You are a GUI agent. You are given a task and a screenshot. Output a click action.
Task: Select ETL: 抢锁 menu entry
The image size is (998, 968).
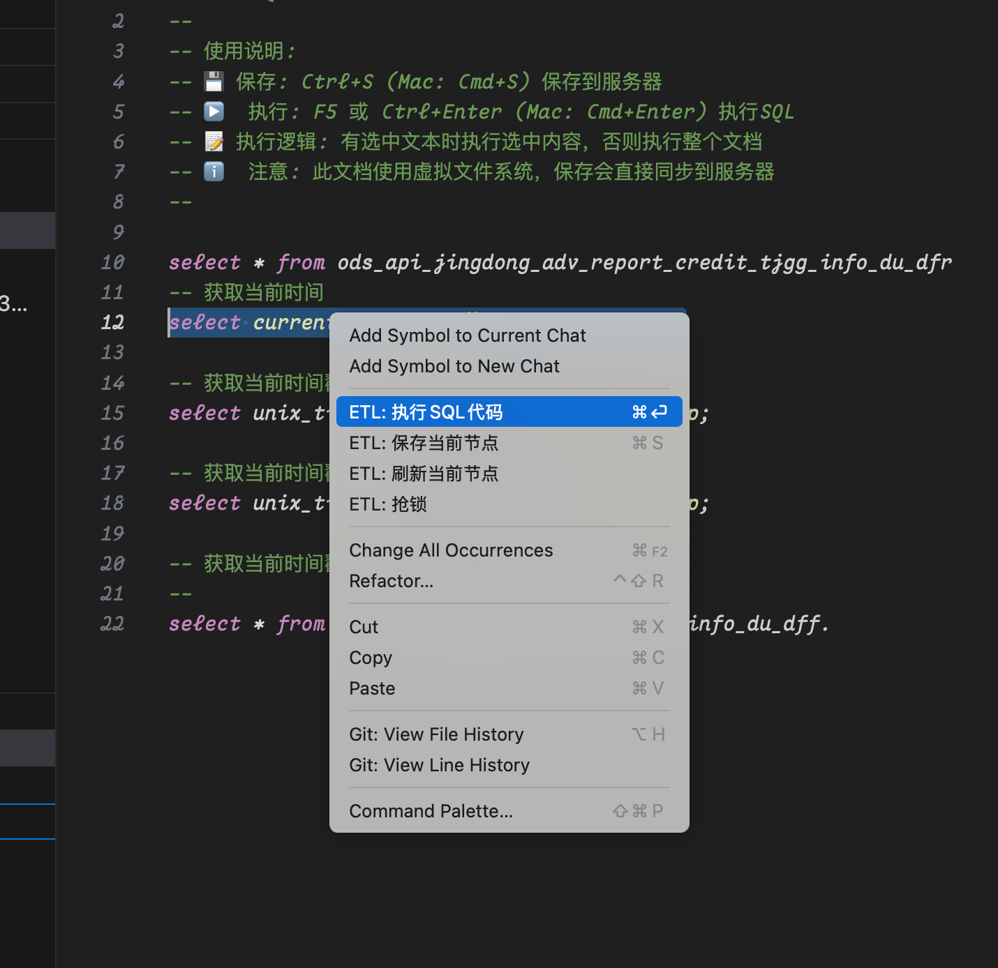click(509, 504)
